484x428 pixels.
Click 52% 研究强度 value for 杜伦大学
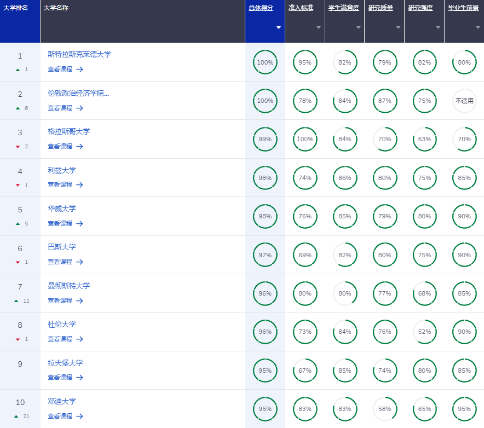424,332
